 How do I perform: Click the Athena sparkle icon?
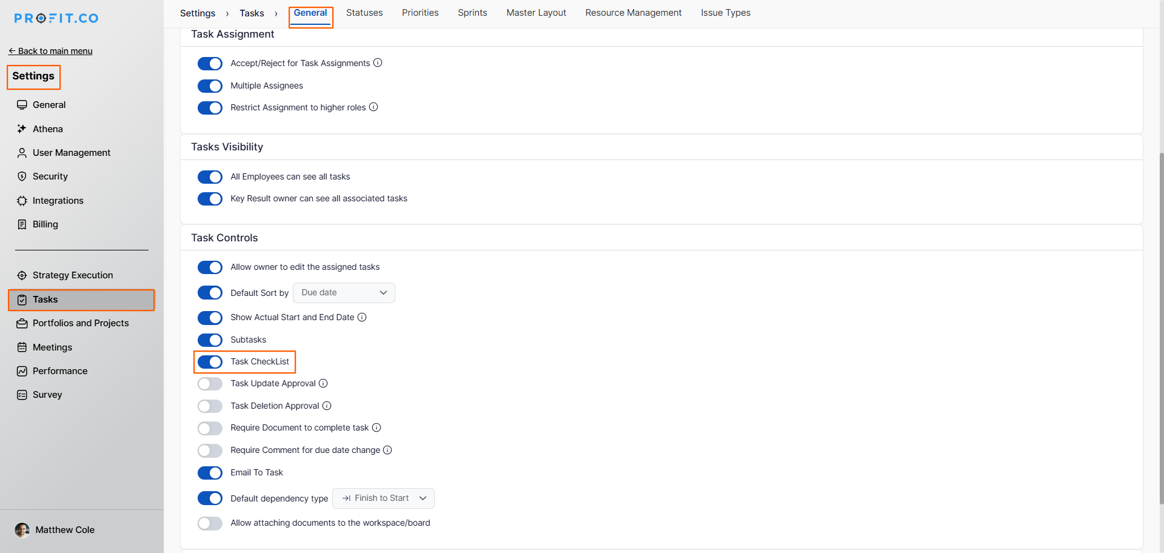(x=22, y=129)
